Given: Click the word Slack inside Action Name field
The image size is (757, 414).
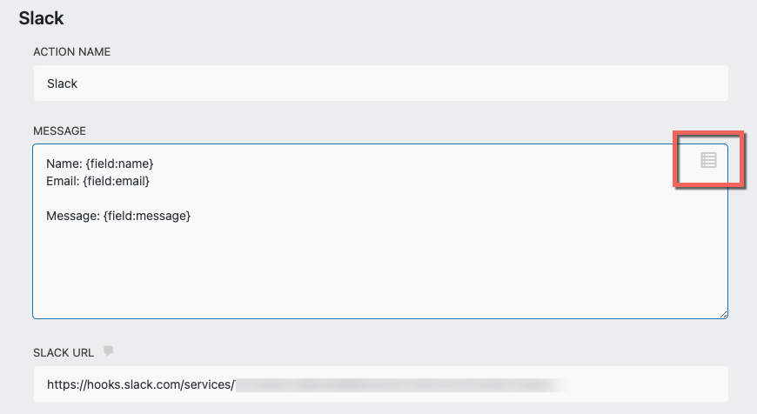Looking at the screenshot, I should tap(62, 83).
